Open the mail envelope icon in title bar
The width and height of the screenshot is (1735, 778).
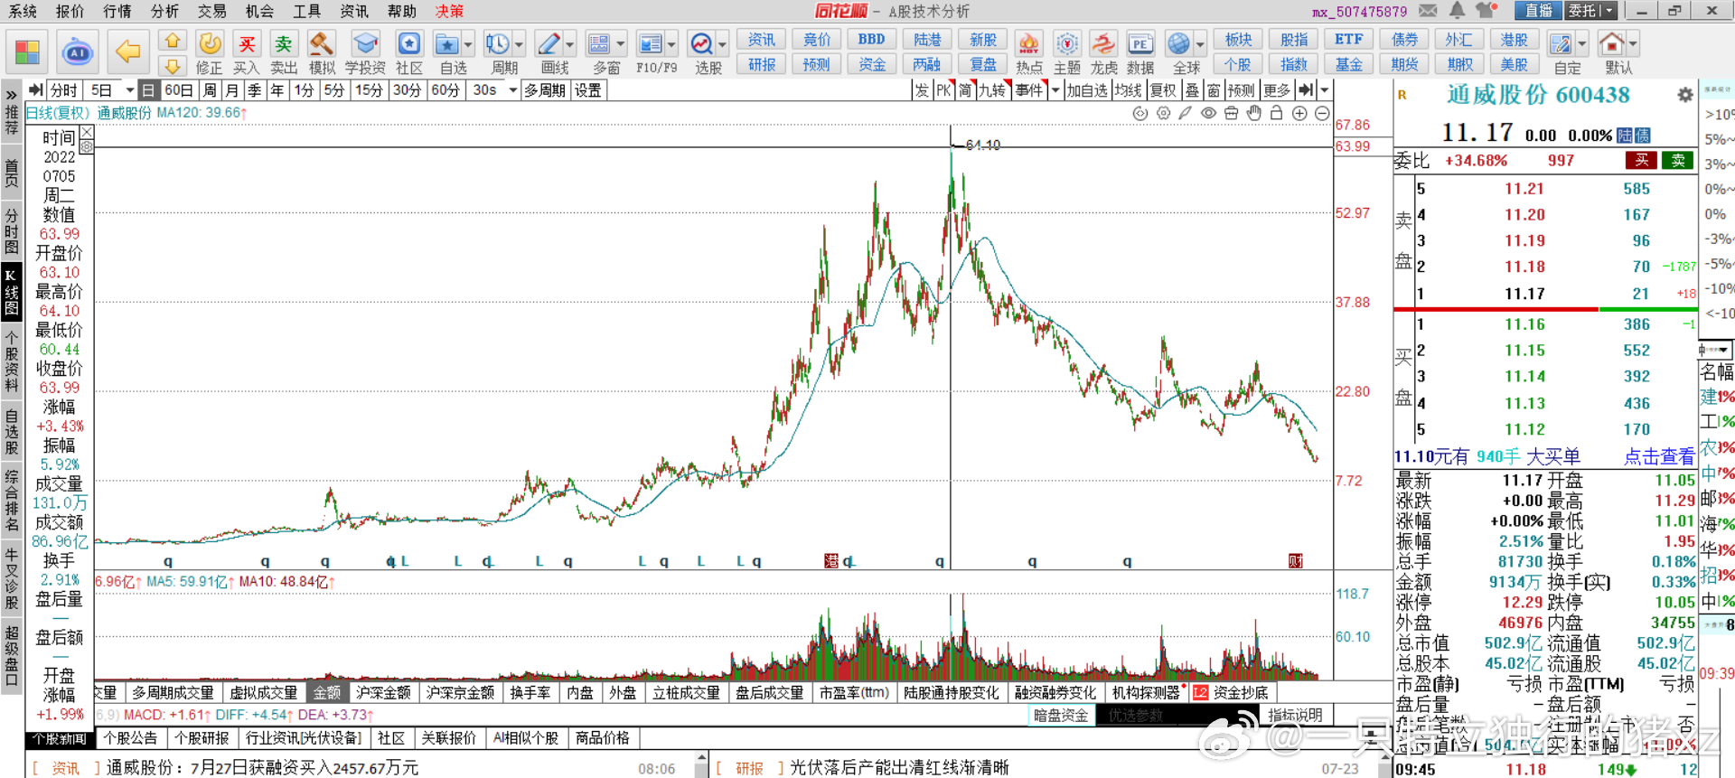[1429, 11]
